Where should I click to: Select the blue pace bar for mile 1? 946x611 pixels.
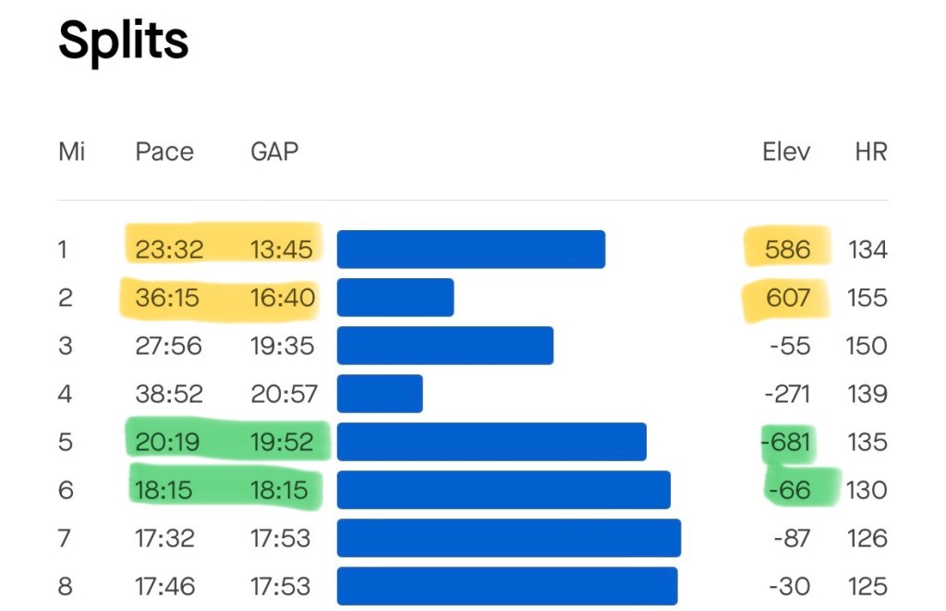(x=470, y=250)
